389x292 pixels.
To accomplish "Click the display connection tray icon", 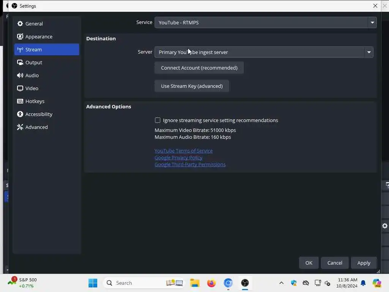I will click(x=318, y=283).
